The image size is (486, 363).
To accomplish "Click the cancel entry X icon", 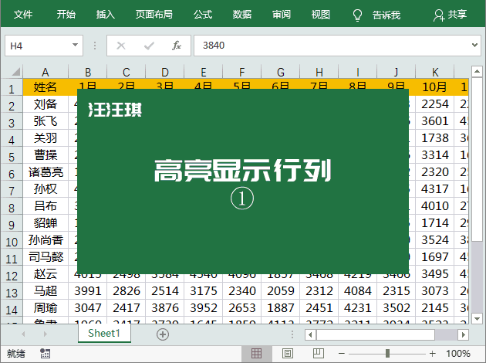I will [x=121, y=46].
